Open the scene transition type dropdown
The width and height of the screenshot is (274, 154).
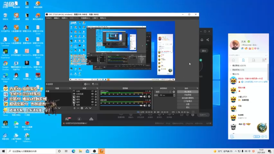click(x=163, y=92)
